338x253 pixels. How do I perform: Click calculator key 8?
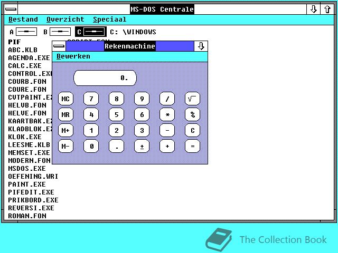pos(116,99)
